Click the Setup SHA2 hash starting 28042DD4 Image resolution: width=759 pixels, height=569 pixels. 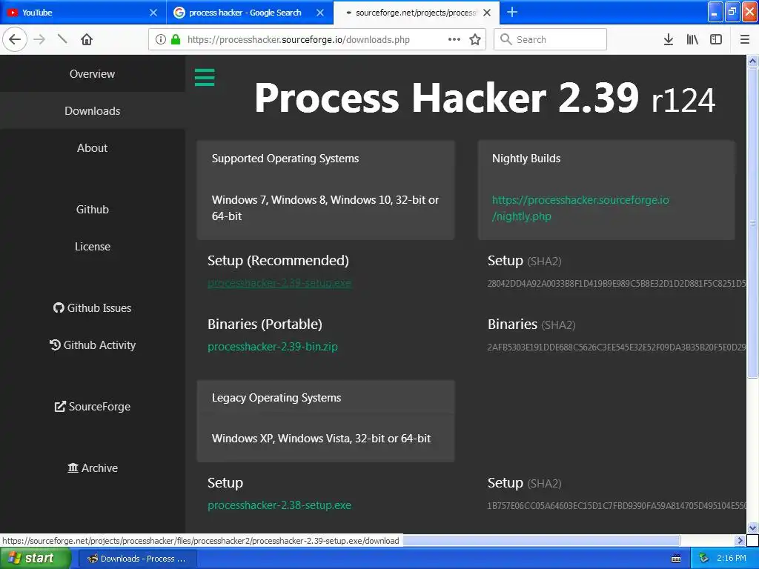point(617,284)
